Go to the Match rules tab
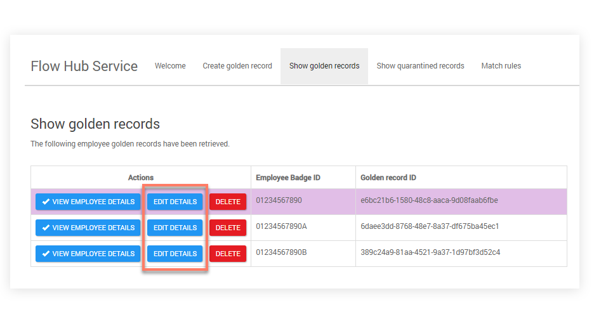Viewport: 594px width, 331px height. 501,66
